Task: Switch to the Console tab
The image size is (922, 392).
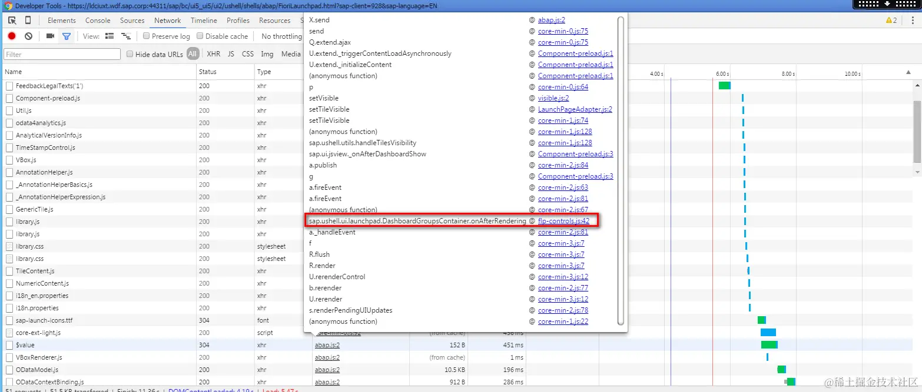Action: 98,21
